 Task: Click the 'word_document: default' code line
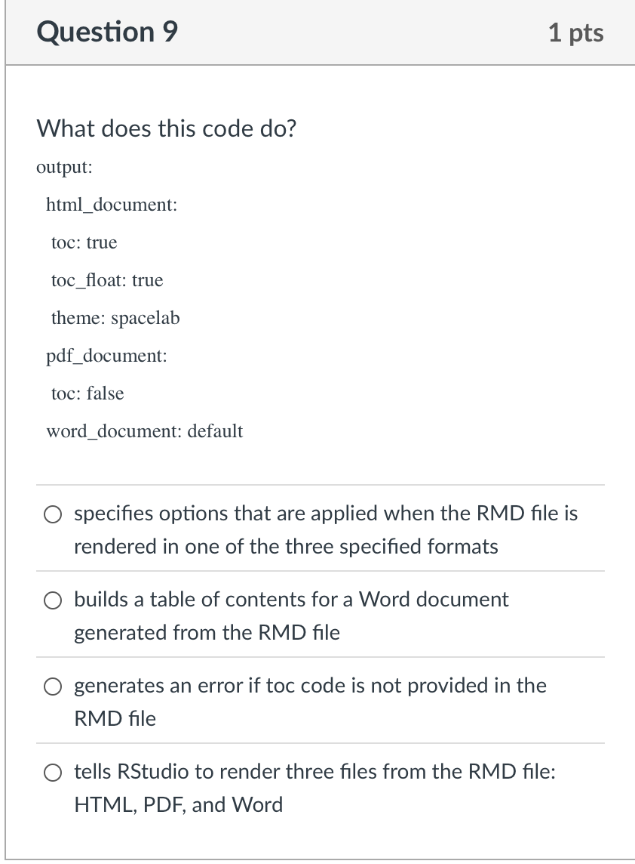tap(144, 431)
